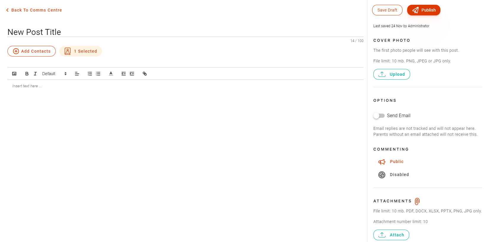484x242 pixels.
Task: Click the paperclip icon beside Attachments
Action: coord(417,201)
